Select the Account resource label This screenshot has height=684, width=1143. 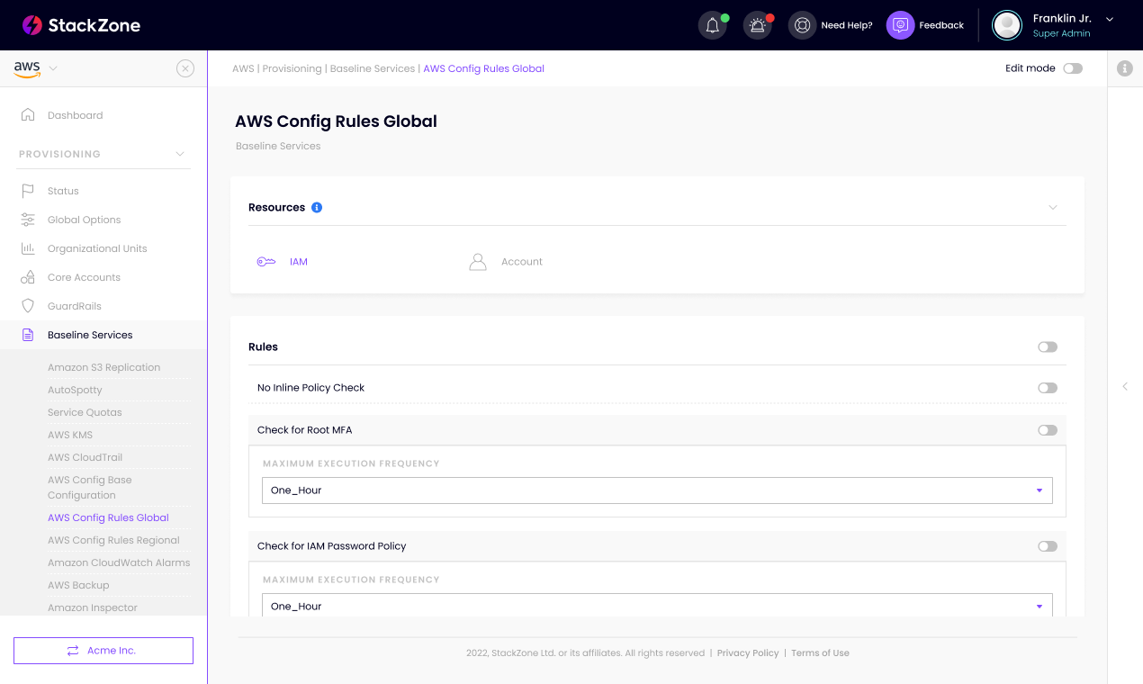point(522,262)
